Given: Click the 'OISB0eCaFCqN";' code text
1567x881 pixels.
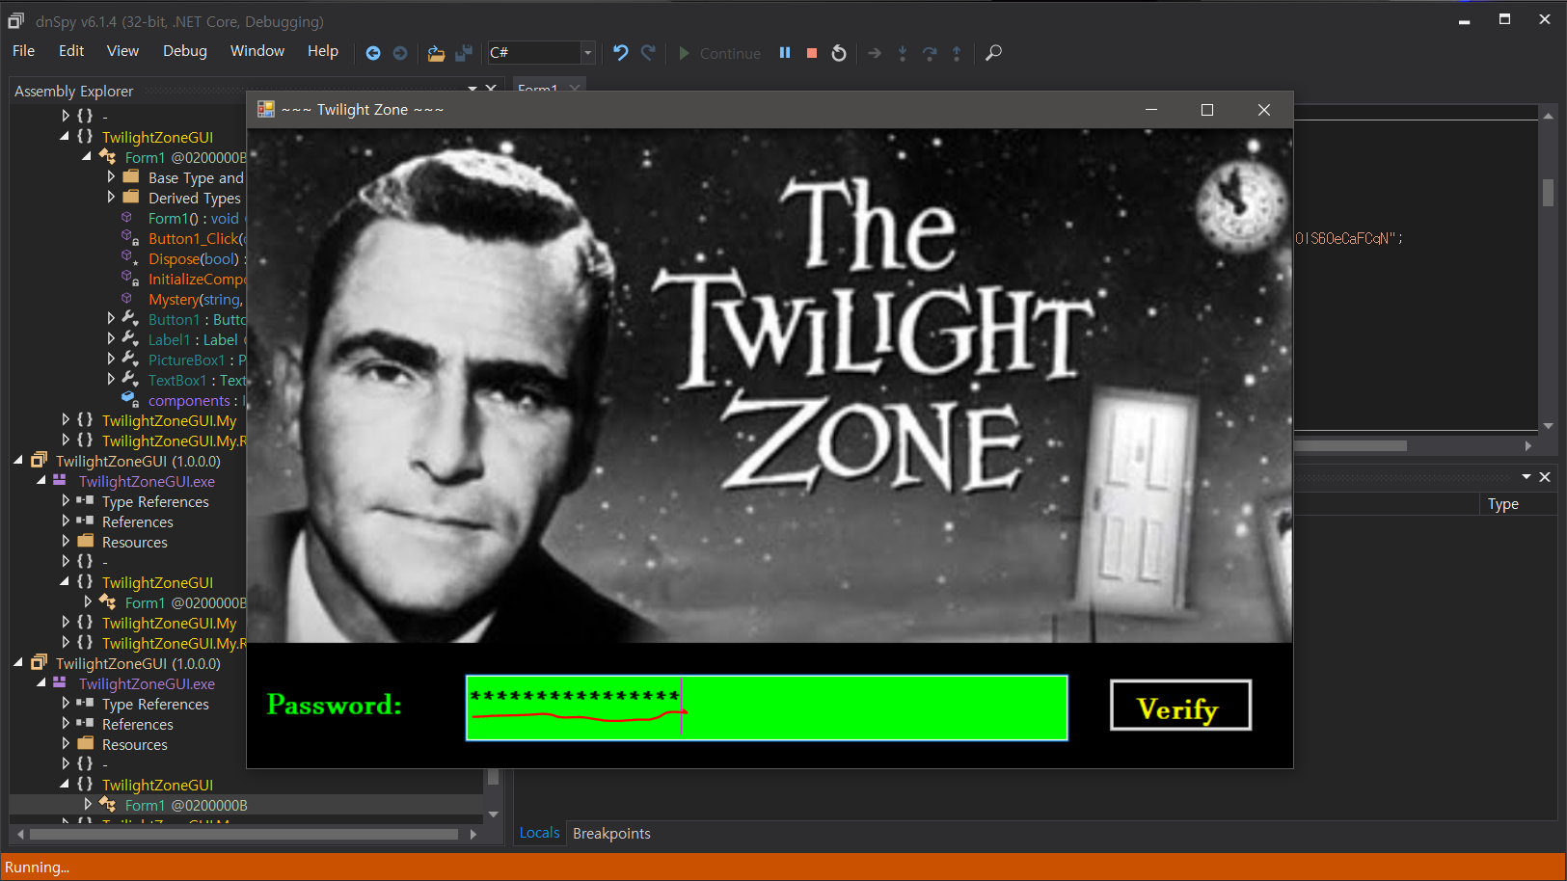Looking at the screenshot, I should [1349, 238].
